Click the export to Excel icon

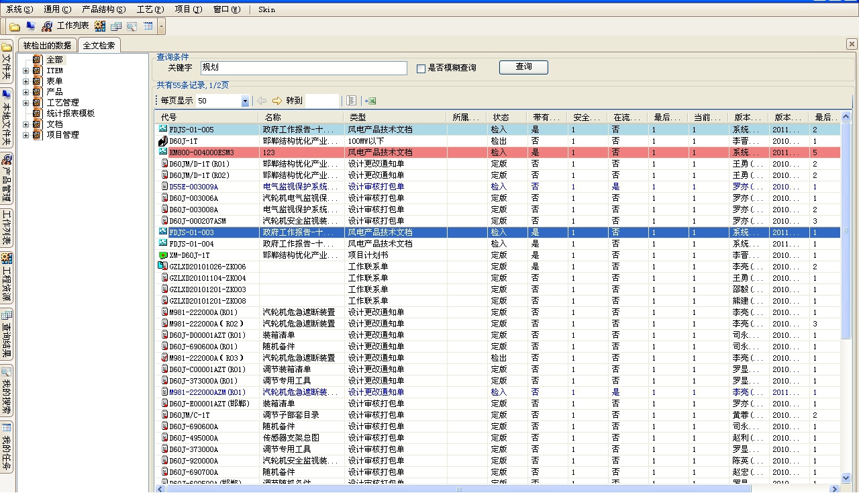pos(370,101)
